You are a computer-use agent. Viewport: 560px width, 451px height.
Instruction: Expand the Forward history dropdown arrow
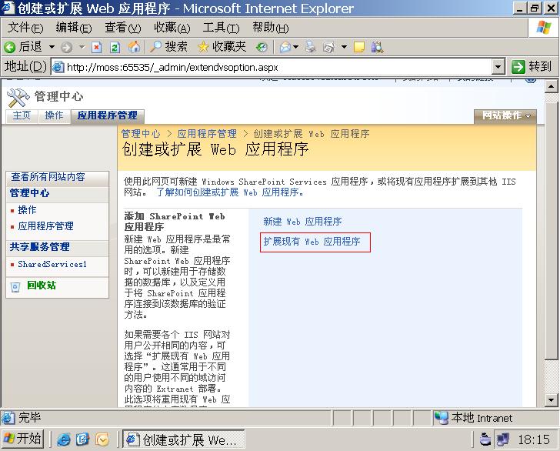click(x=82, y=47)
